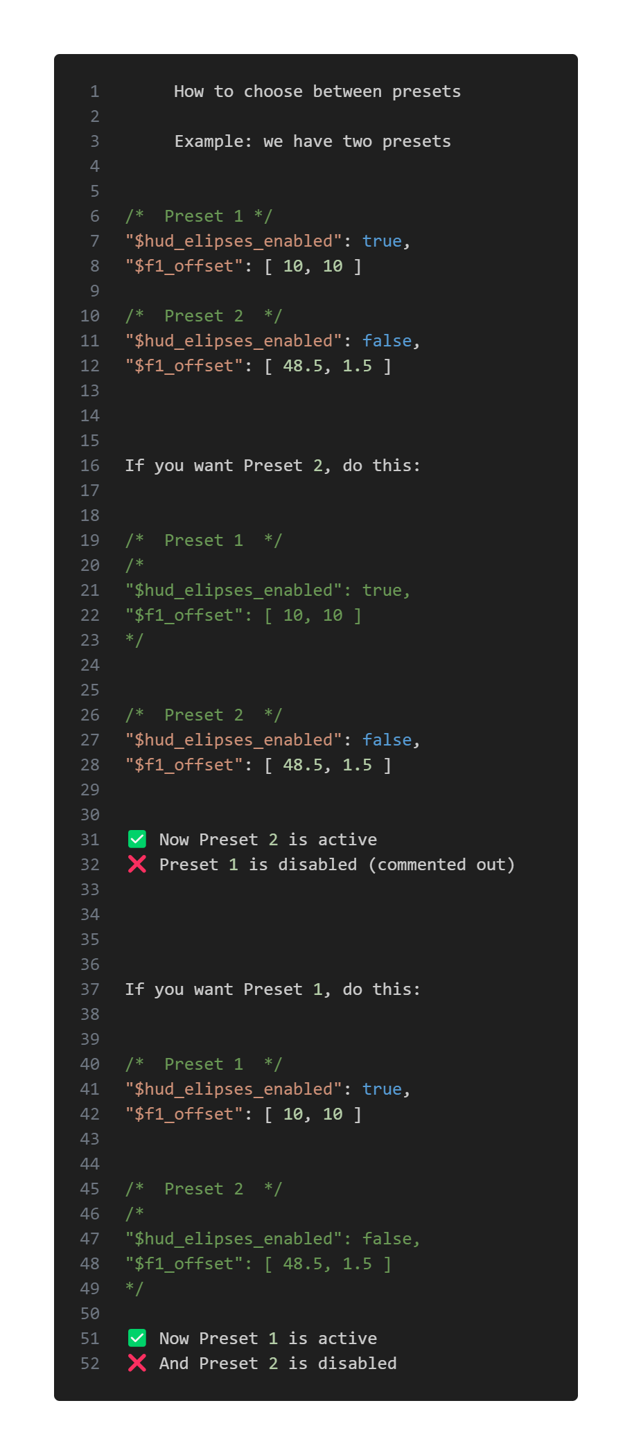Click 'If you want Preset 1, do this:' text
632x1455 pixels.
tap(273, 989)
